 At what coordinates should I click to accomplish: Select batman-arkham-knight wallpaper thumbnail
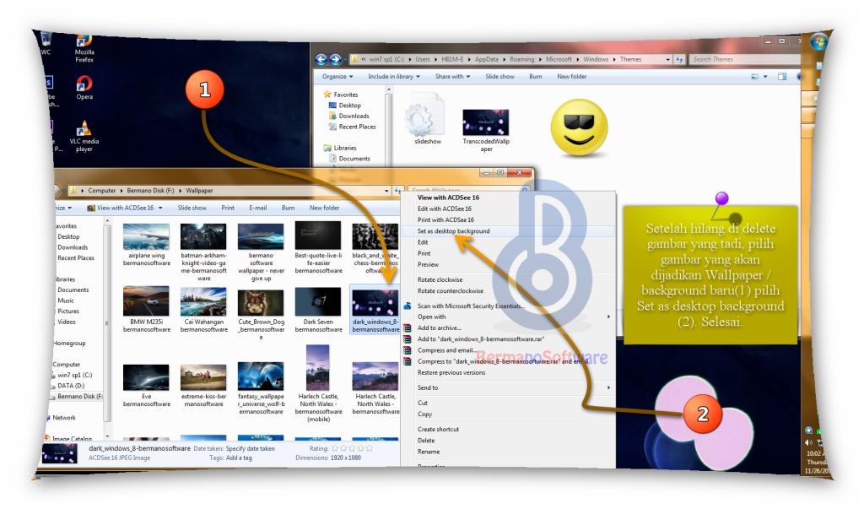[x=203, y=252]
